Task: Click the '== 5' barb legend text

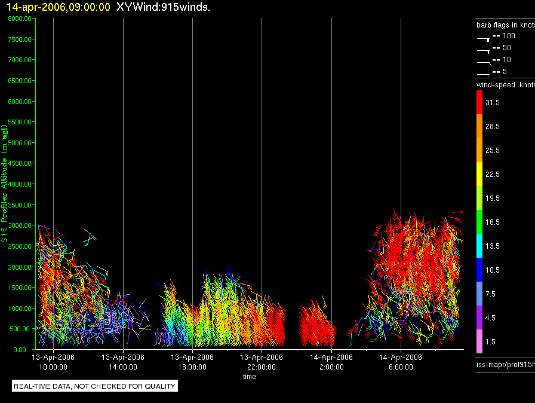Action: click(x=500, y=72)
